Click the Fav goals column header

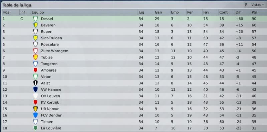click(210, 12)
